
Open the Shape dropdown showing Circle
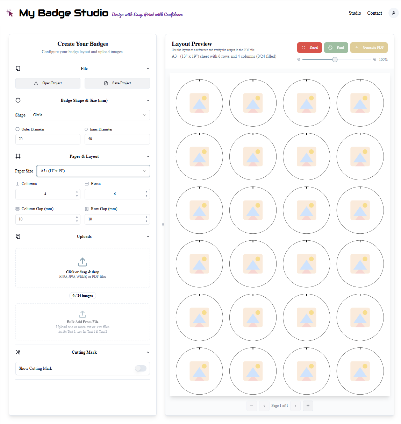[x=90, y=115]
